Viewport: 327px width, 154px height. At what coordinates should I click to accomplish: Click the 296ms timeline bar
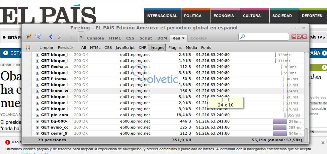tap(280, 122)
